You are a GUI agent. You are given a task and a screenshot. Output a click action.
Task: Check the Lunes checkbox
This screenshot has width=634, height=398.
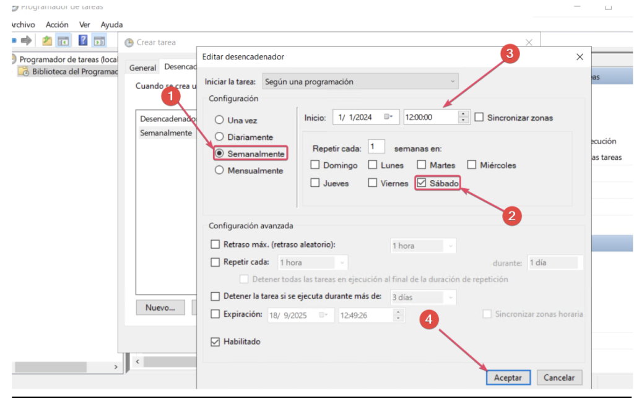point(373,165)
